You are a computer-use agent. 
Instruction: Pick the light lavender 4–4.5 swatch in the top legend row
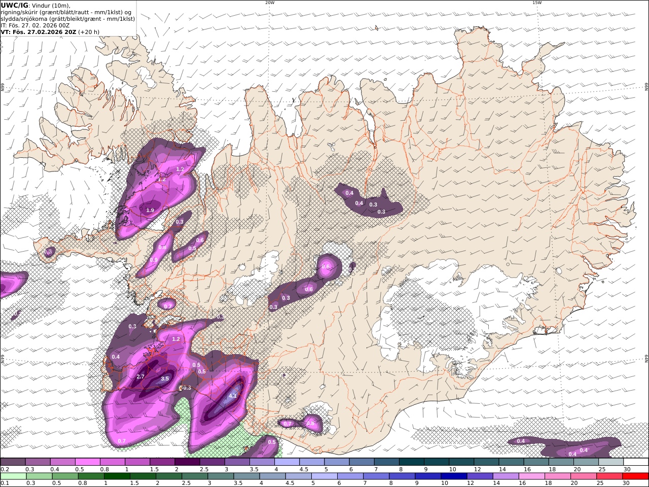pos(287,462)
